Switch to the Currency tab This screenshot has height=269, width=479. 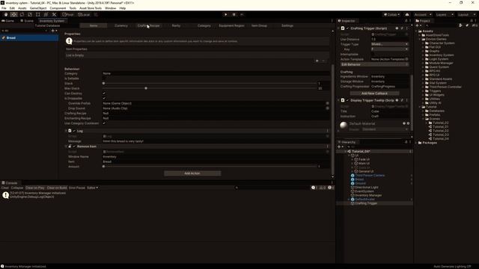(x=121, y=25)
